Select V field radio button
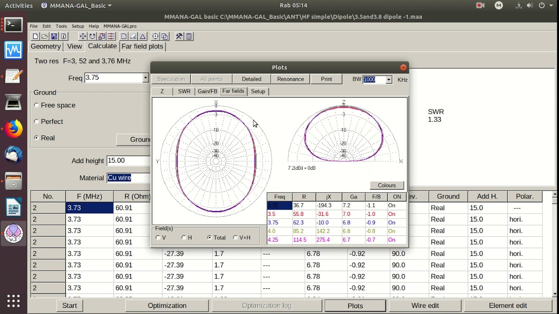 (x=158, y=238)
